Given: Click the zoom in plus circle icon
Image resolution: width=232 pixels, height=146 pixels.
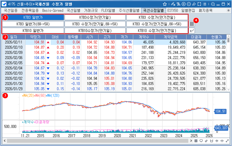Looking at the screenshot, I should coord(184,4).
